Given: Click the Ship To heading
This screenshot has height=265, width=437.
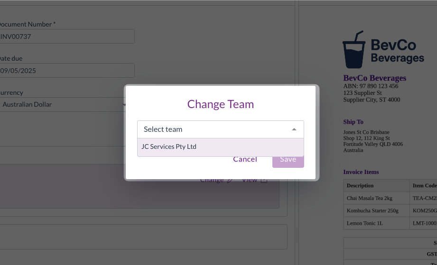Looking at the screenshot, I should 353,122.
